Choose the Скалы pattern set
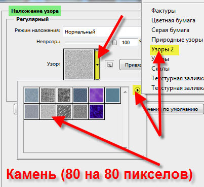 tap(160, 69)
